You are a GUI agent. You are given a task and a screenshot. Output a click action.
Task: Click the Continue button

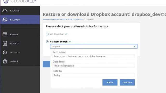pos(127,82)
